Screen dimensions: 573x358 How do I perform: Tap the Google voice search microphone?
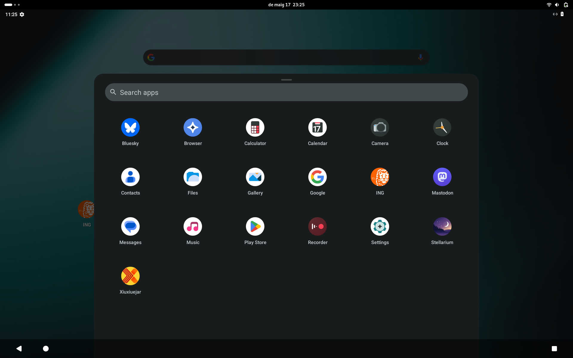coord(420,57)
